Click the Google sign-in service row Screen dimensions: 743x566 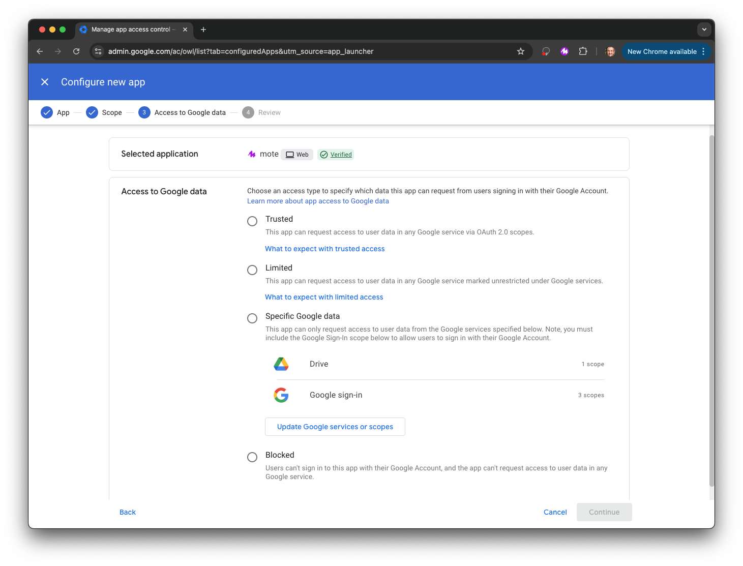click(439, 395)
